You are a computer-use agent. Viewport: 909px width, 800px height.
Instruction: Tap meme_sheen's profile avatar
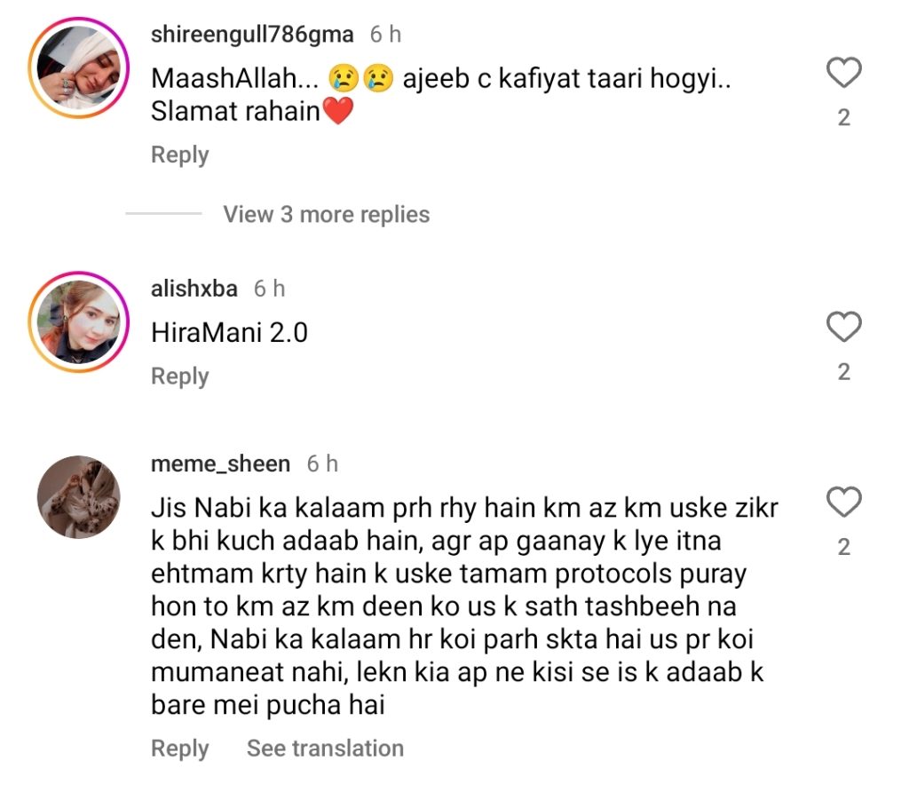(x=78, y=497)
